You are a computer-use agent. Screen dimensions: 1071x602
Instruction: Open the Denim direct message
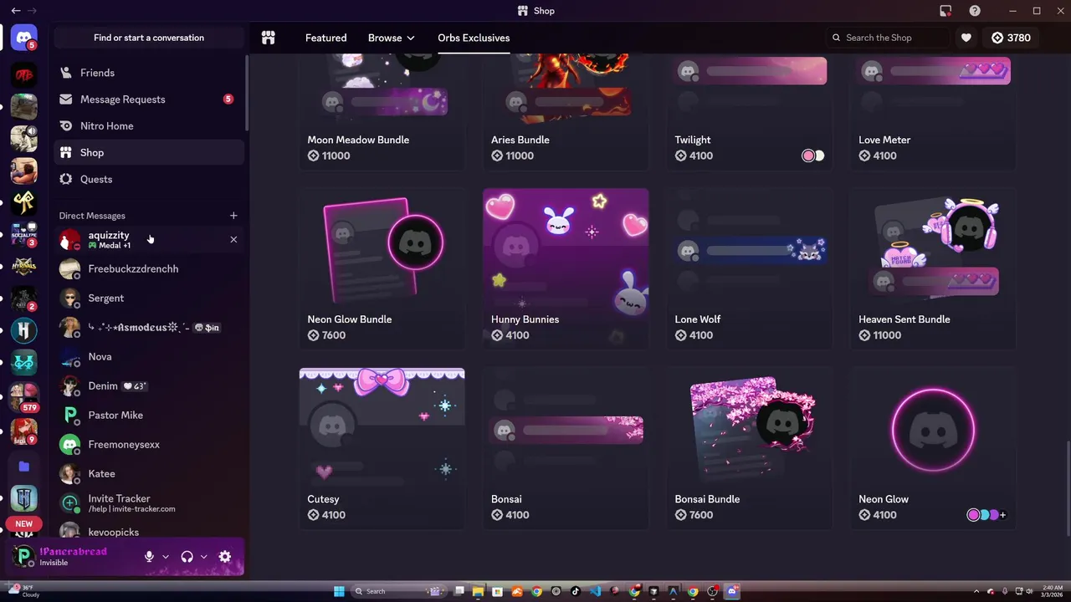[x=149, y=386]
